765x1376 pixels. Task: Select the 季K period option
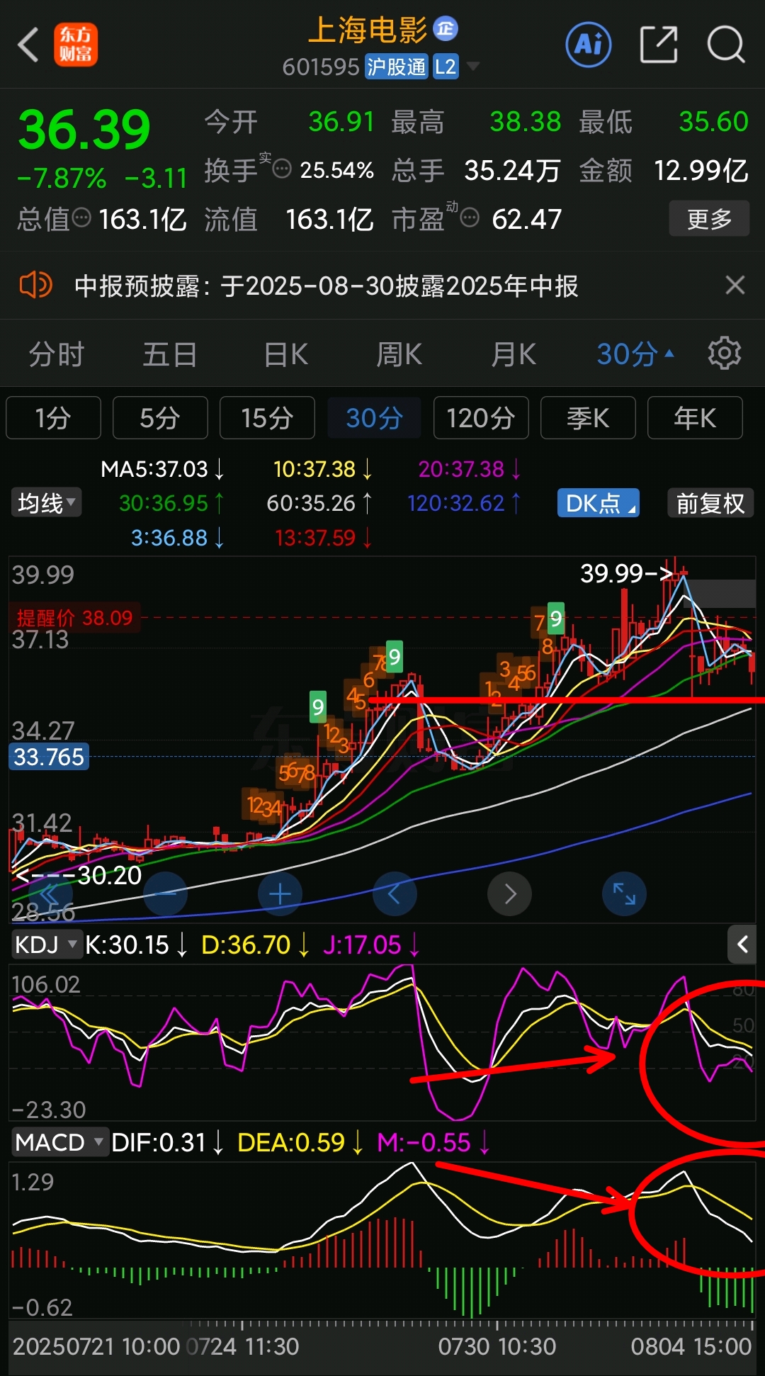point(588,418)
